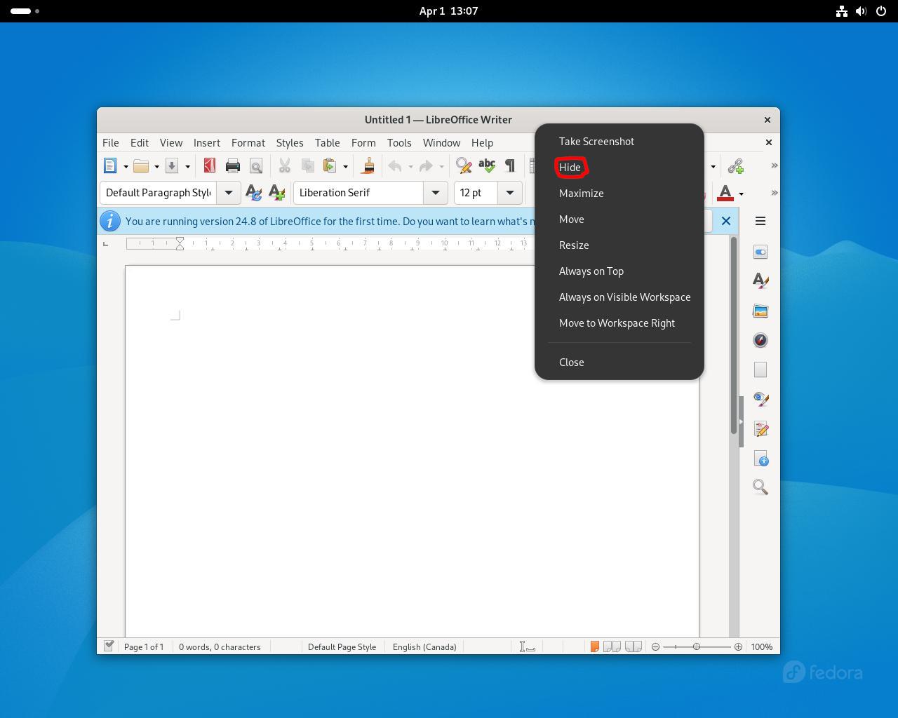
Task: Click info bar information icon
Action: pos(109,221)
